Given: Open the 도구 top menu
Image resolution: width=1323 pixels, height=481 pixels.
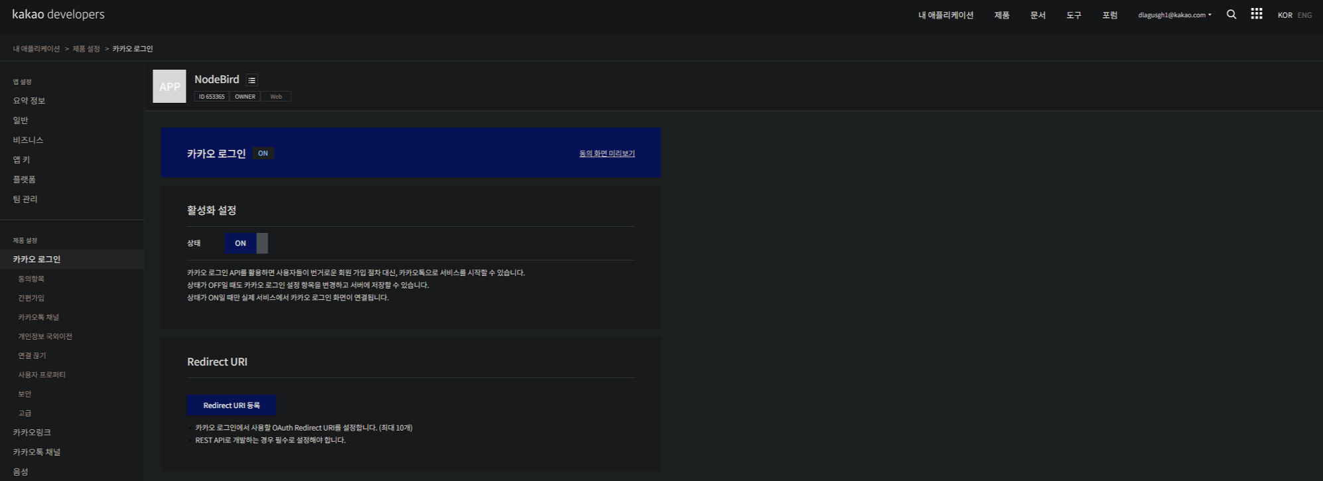Looking at the screenshot, I should tap(1074, 15).
